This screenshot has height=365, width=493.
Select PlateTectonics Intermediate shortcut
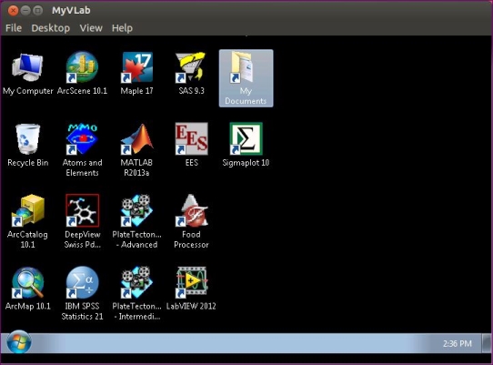tap(136, 293)
